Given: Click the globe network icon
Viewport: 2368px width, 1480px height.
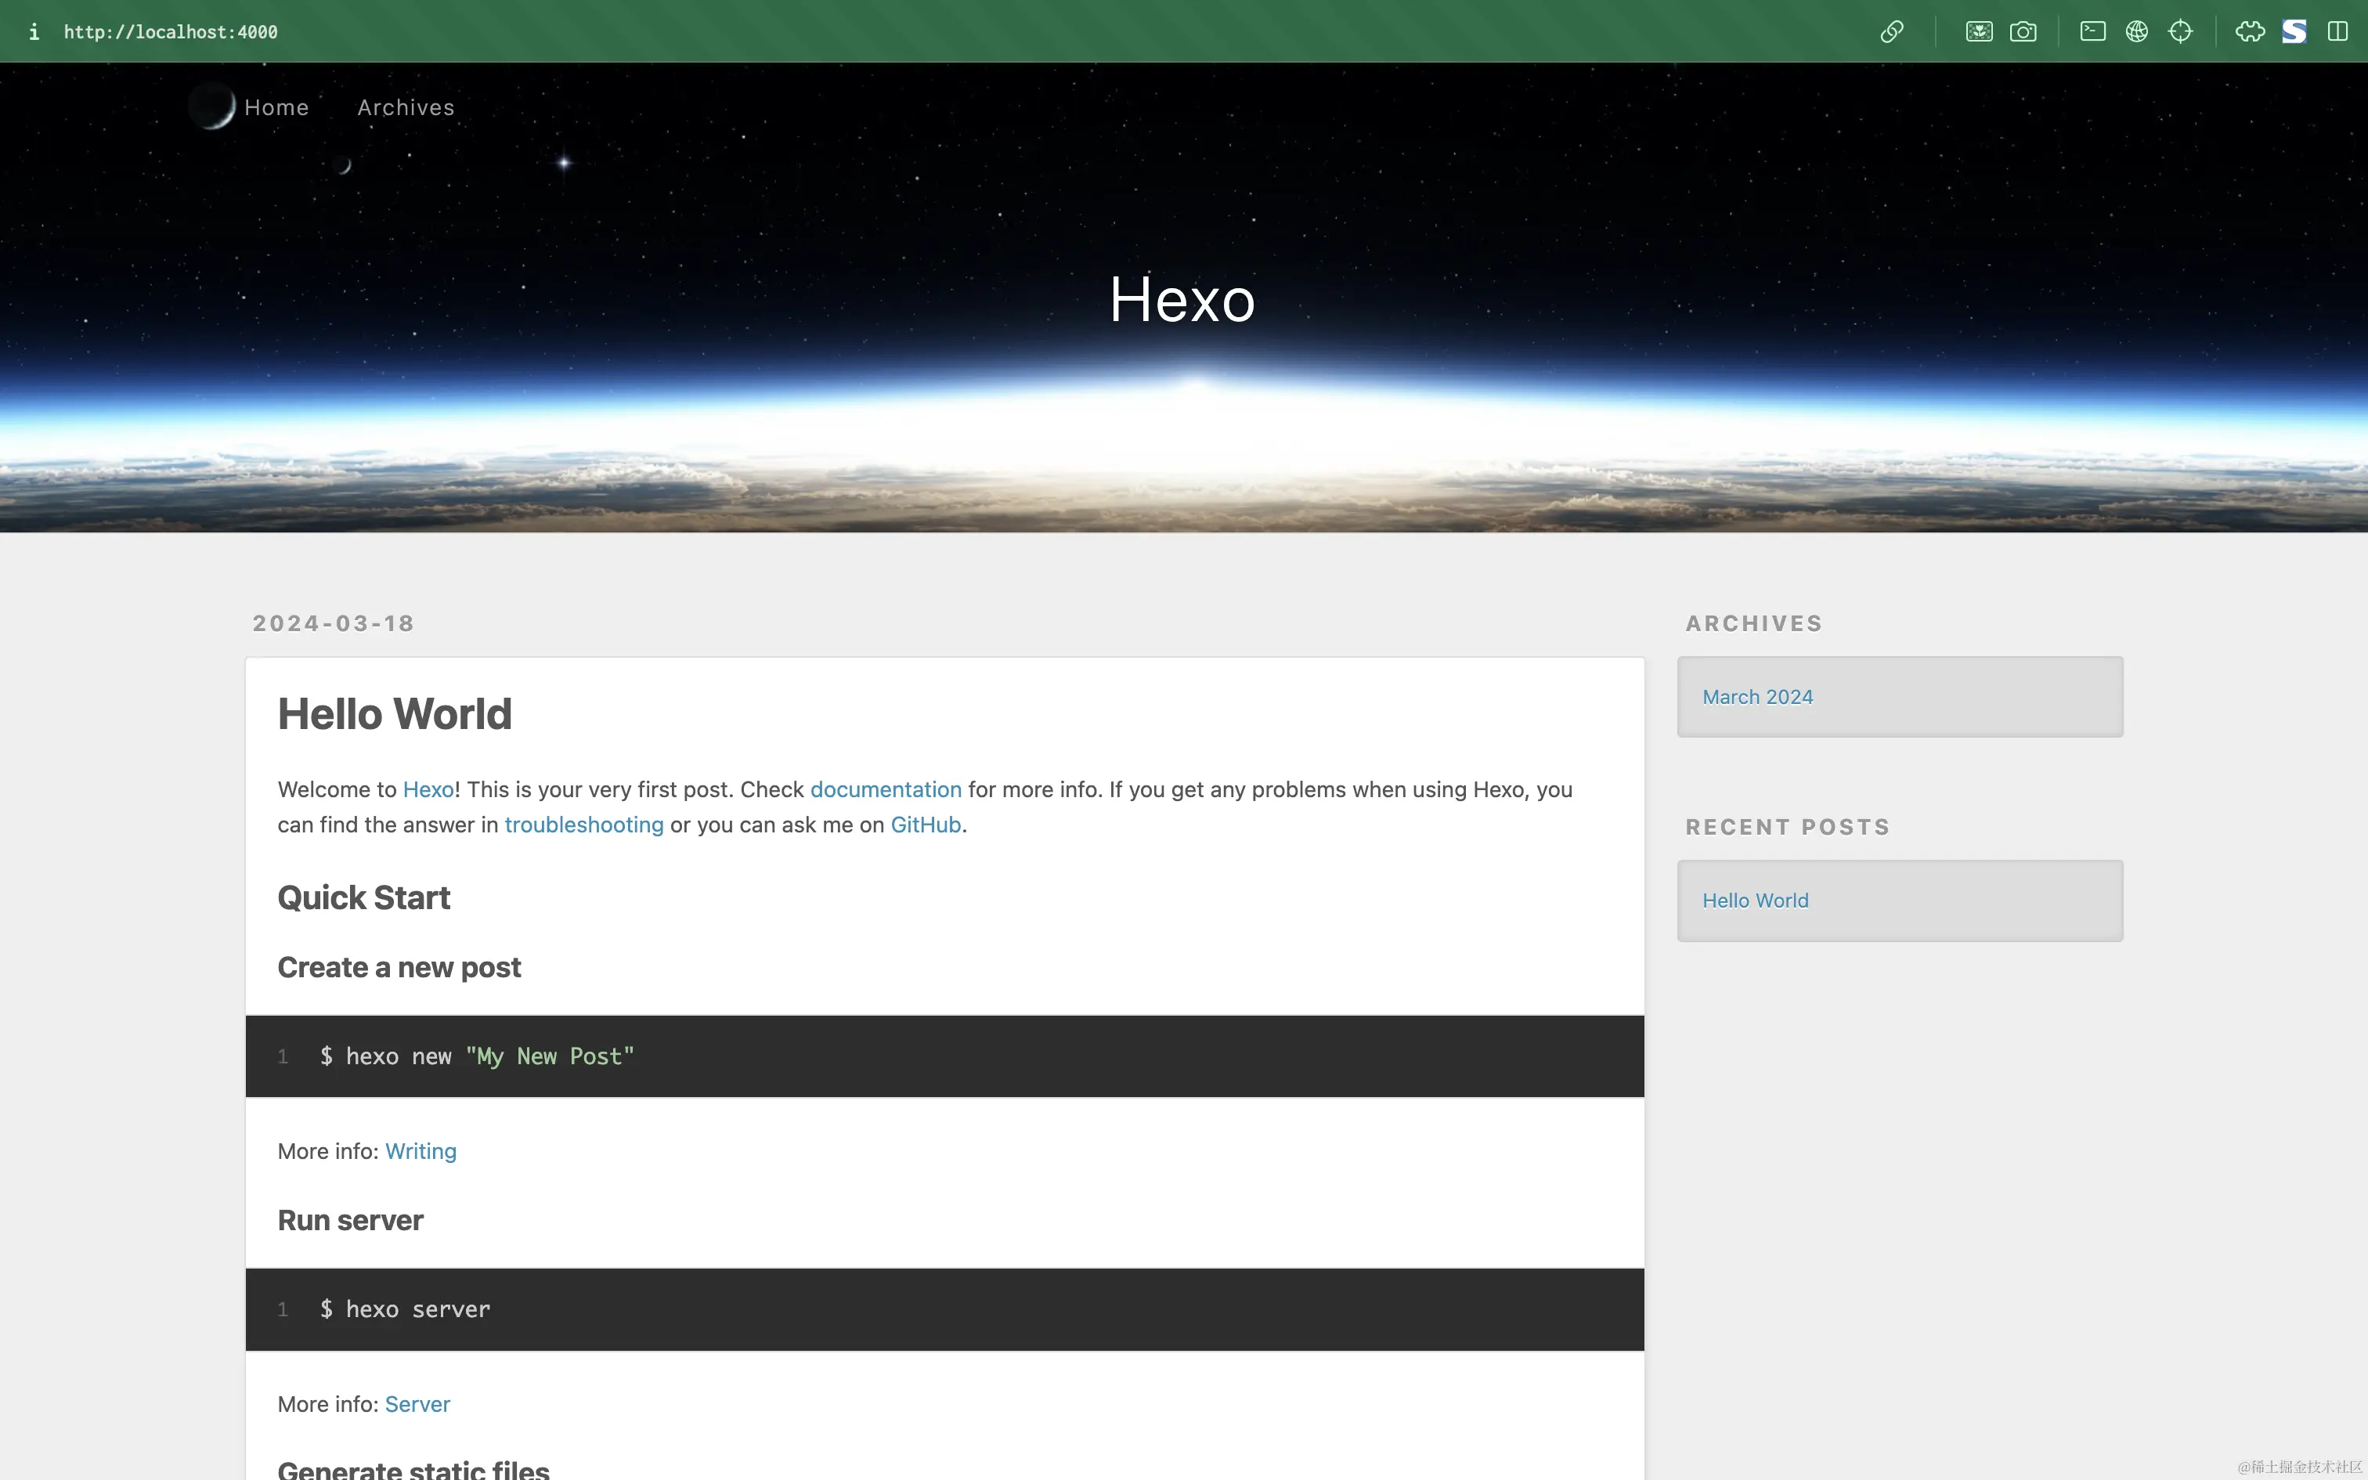Looking at the screenshot, I should coord(2136,31).
